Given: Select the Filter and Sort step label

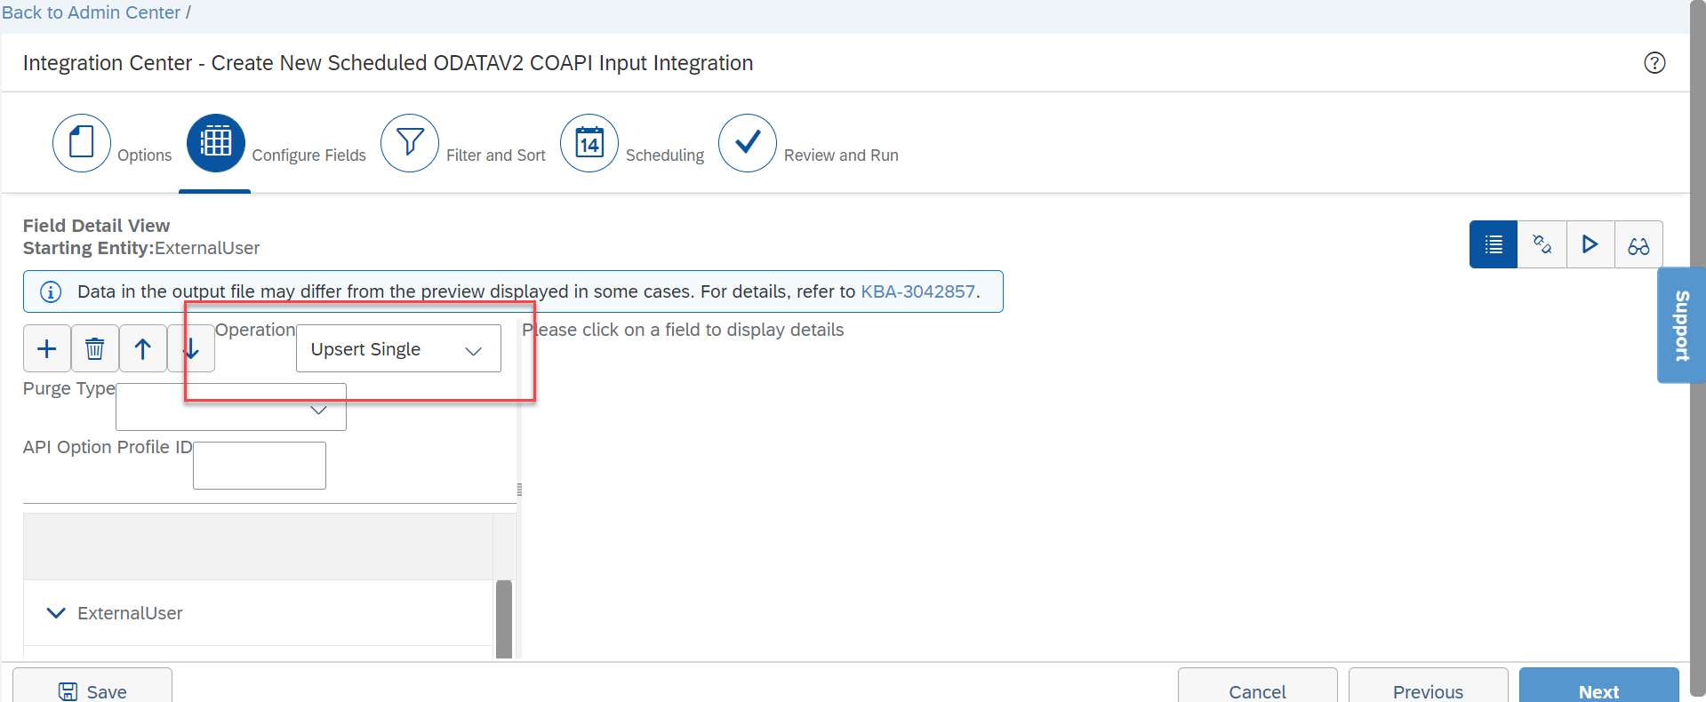Looking at the screenshot, I should tap(496, 156).
